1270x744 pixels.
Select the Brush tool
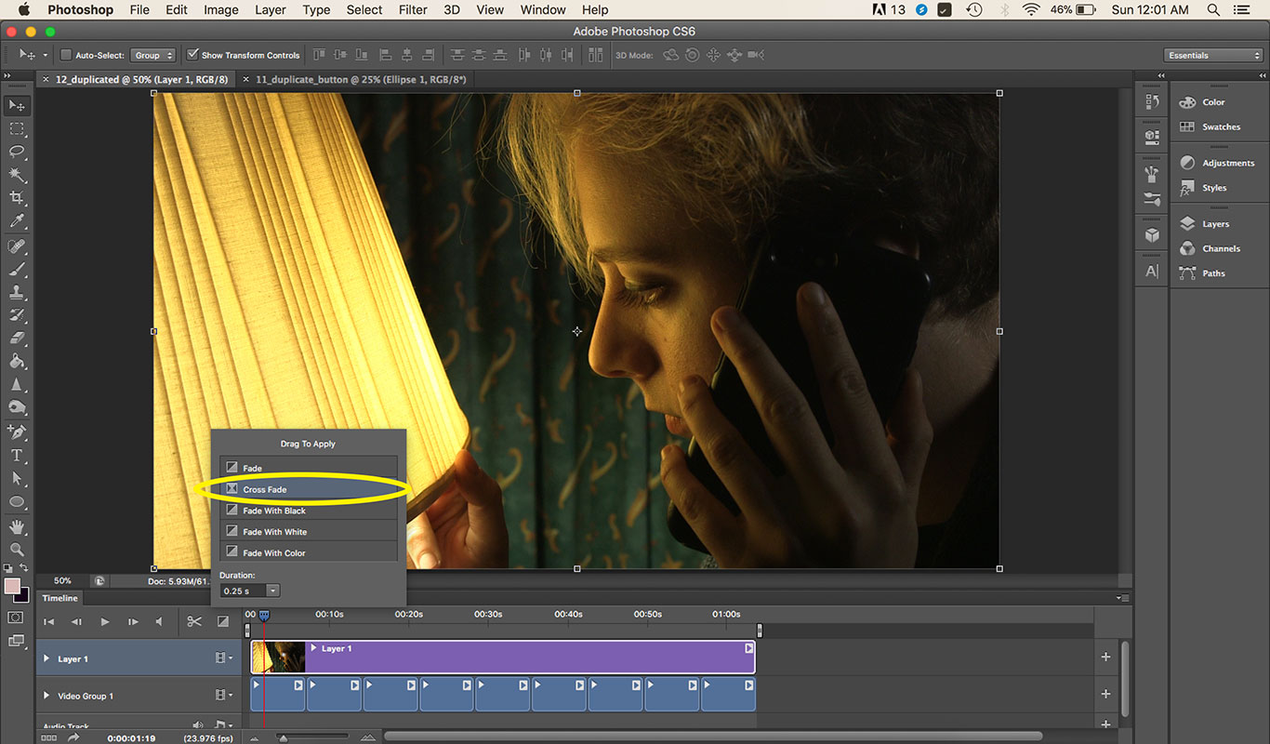click(17, 269)
